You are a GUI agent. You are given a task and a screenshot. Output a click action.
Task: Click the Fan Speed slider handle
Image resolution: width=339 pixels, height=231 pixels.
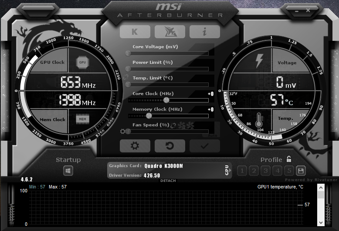(x=128, y=131)
